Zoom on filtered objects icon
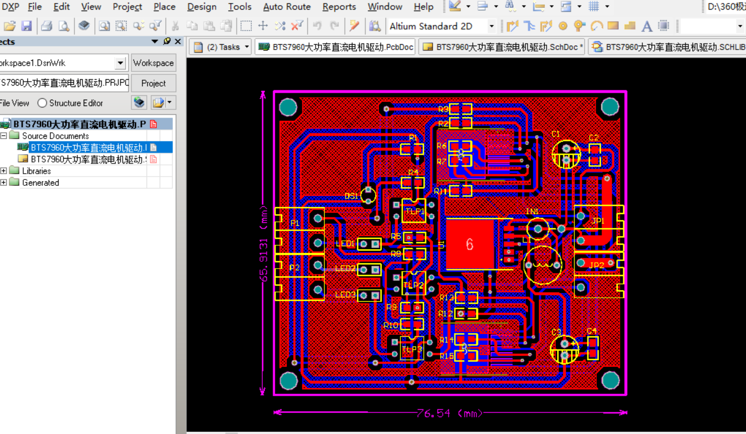 point(155,26)
